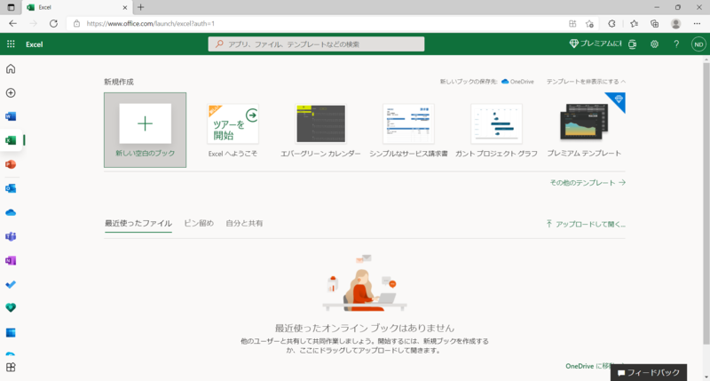Select 最近使ったファイル tab
The image size is (710, 381).
138,223
